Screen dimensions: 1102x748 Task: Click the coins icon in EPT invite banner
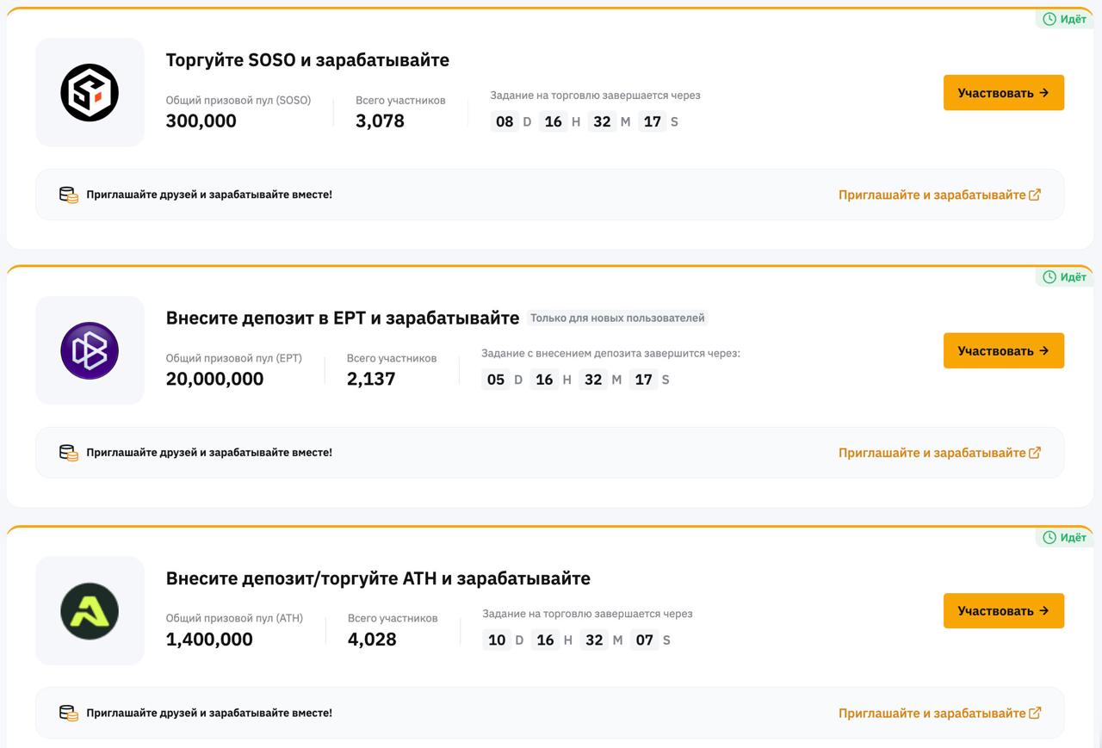tap(68, 452)
